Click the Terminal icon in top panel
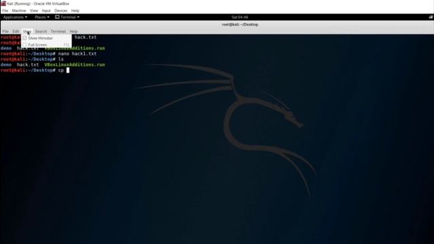This screenshot has width=434, height=244. 57,17
